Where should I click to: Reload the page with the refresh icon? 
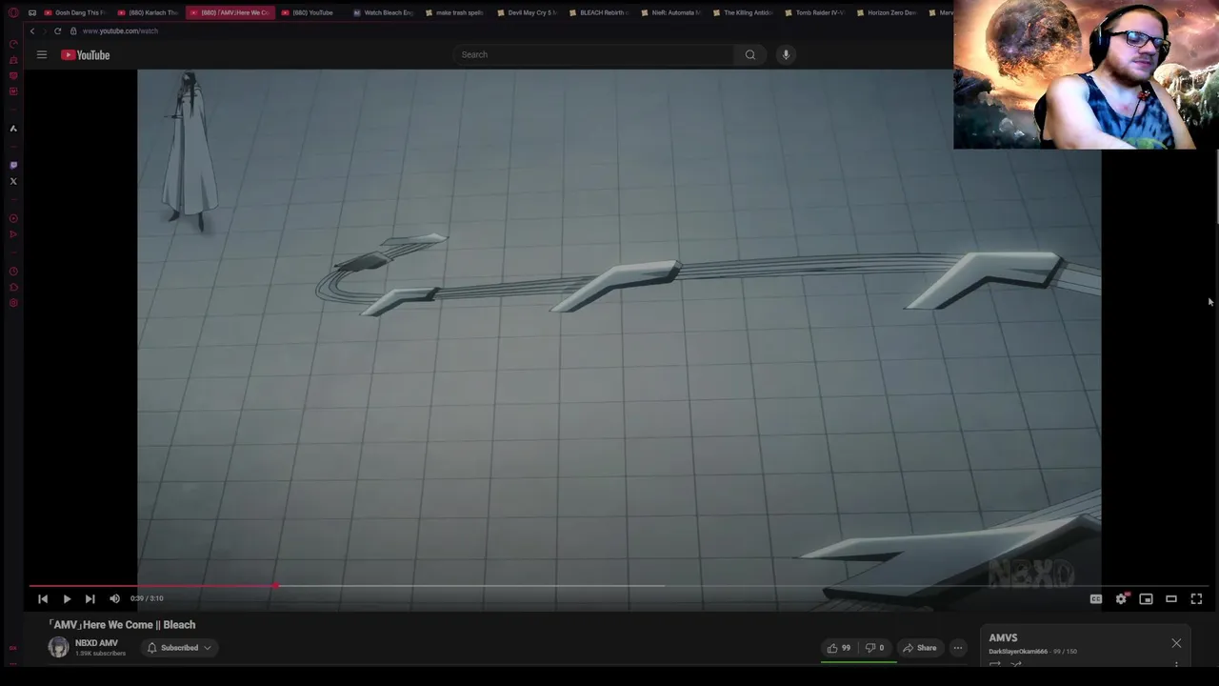pos(57,30)
